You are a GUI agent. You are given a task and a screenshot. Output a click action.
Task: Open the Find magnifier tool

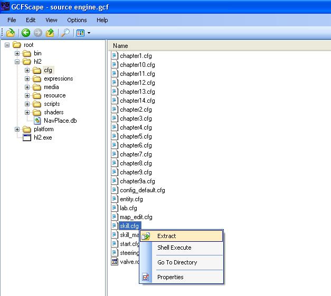click(65, 33)
